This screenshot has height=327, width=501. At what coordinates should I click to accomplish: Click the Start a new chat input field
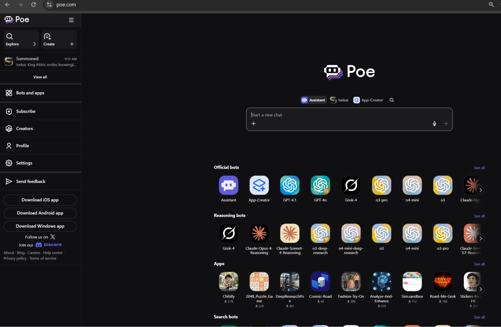(x=338, y=115)
